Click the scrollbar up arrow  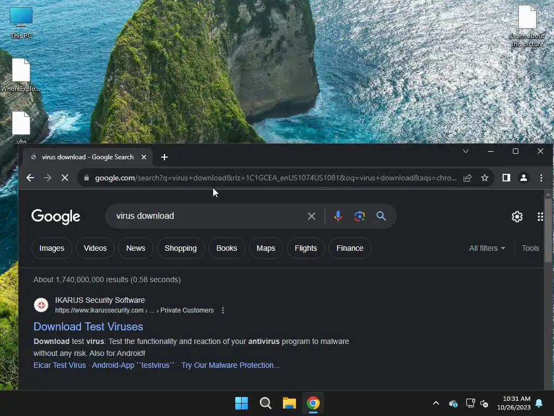548,194
